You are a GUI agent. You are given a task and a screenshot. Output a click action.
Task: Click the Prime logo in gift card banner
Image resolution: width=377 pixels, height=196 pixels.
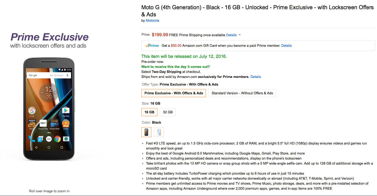pos(152,45)
